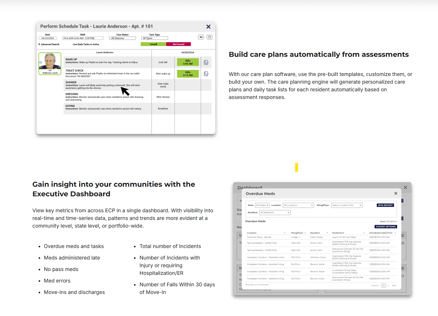
Task: Open the Care Status dropdown
Action: click(122, 38)
